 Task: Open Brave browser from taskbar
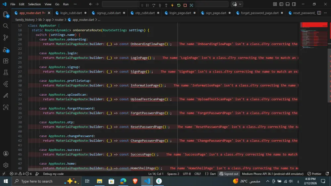click(135, 181)
